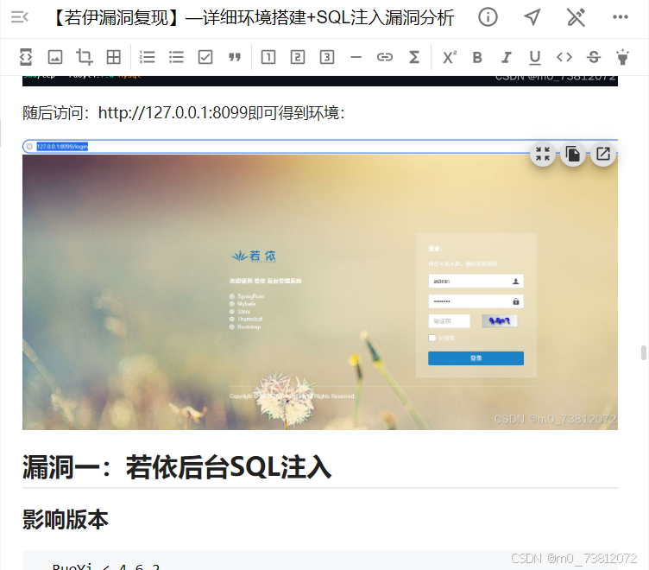Insert a hyperlink from toolbar
This screenshot has height=570, width=649.
pos(385,57)
